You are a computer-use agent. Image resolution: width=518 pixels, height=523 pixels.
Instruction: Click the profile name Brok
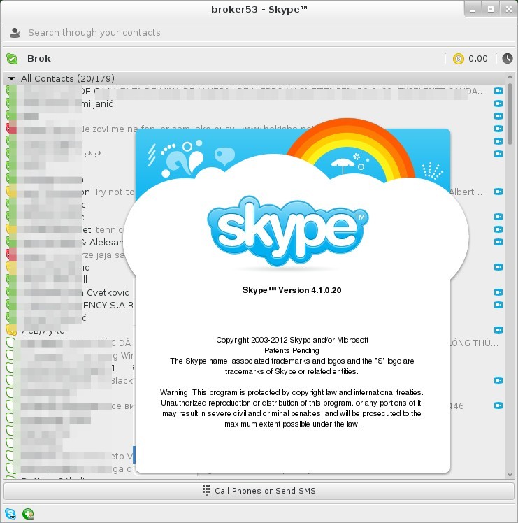click(x=39, y=58)
